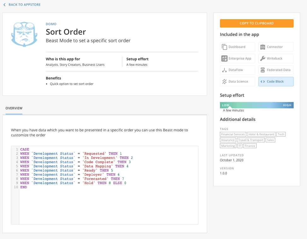Click the Tech tag chip
Image resolution: width=307 pixels, height=239 pixels.
tap(281, 134)
